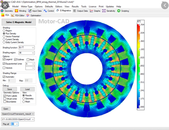This screenshot has height=130, width=169.
Task: Open the Editors menu
Action: click(59, 7)
